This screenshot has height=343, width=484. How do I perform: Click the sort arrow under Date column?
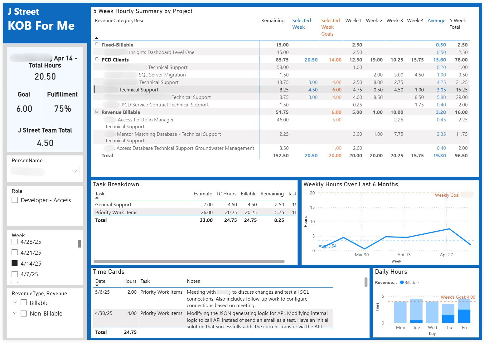point(97,285)
